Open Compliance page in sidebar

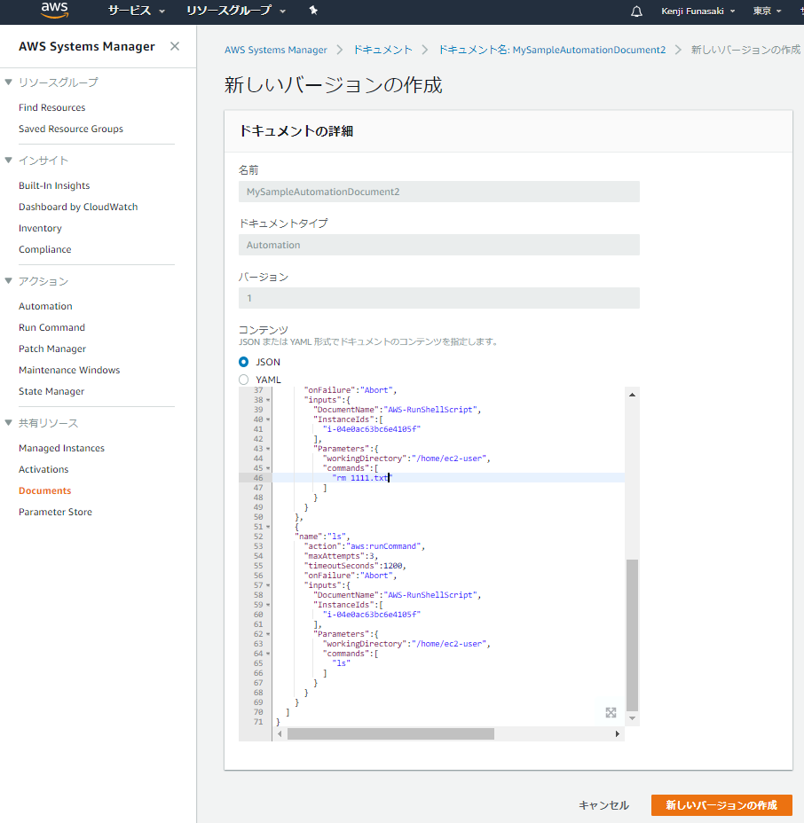pos(44,249)
